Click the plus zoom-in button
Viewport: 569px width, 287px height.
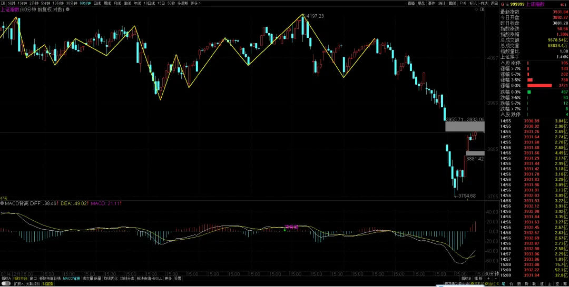click(487, 278)
